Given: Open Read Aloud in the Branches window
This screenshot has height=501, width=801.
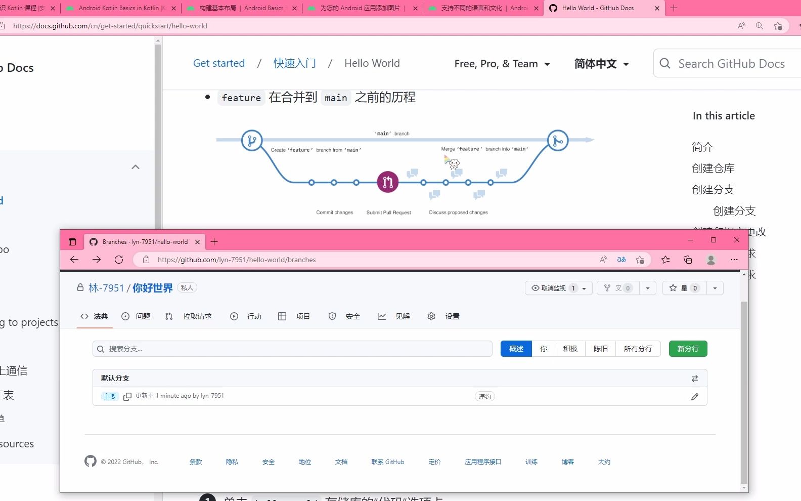Looking at the screenshot, I should point(603,260).
